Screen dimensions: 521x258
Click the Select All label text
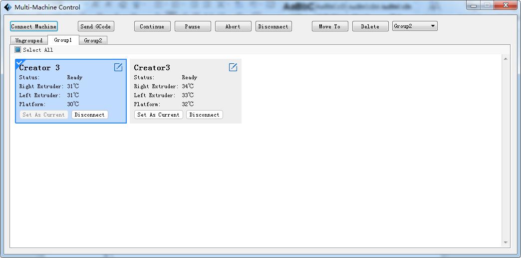click(x=38, y=50)
